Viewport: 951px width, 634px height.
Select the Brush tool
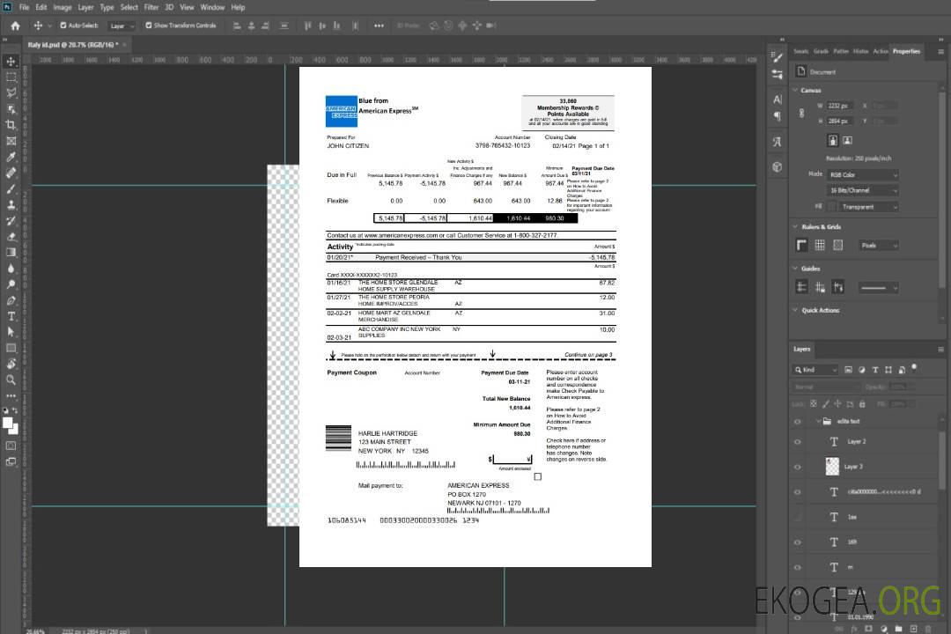tap(11, 188)
